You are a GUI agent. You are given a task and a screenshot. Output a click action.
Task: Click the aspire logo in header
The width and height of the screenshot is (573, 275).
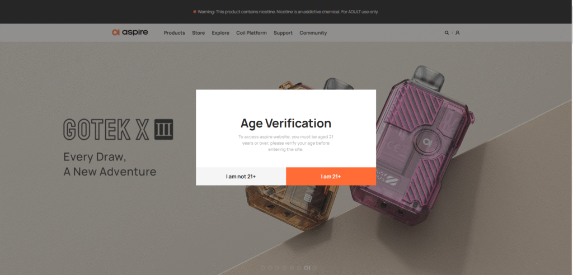click(130, 32)
